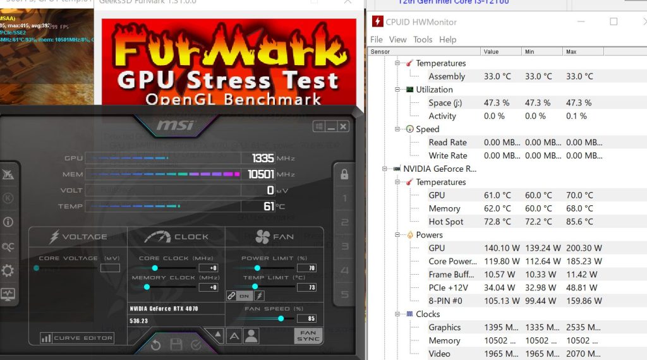Click the clock icon next to Speed
This screenshot has height=360, width=647.
point(409,129)
